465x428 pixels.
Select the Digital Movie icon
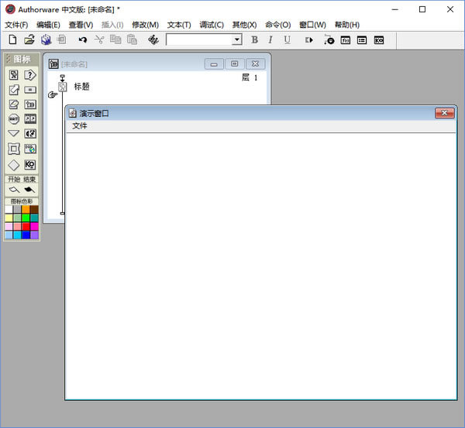pyautogui.click(x=30, y=119)
